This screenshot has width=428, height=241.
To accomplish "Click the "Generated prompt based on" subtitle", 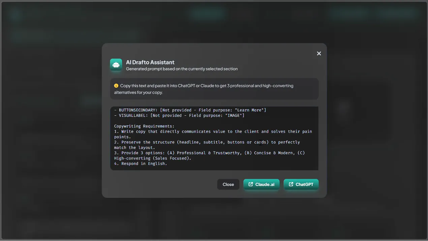I will [182, 69].
